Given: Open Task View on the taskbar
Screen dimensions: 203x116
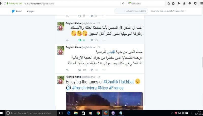Looking at the screenshot, I should tap(61, 113).
